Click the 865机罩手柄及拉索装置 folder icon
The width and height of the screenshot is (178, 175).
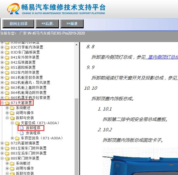pos(7,98)
